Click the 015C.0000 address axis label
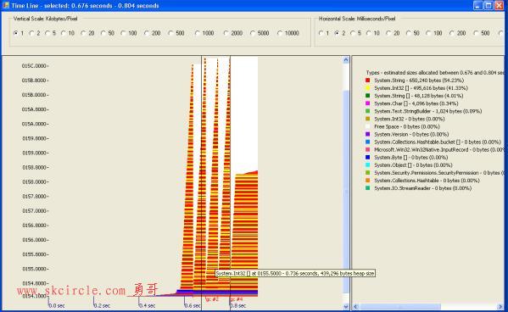The image size is (508, 312). [x=35, y=66]
